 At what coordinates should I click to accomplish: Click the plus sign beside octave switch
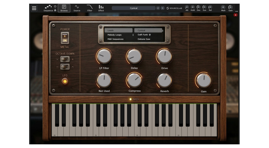click(73, 59)
